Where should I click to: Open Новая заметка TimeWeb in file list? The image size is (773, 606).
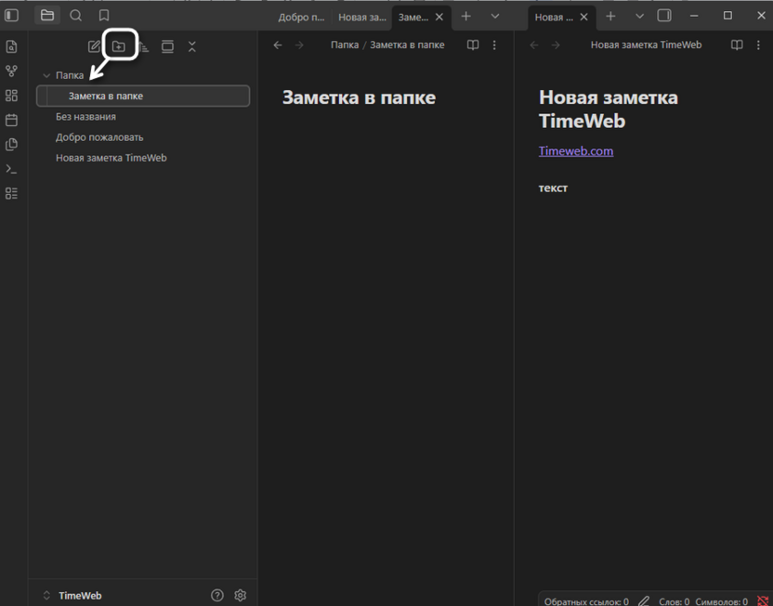tap(111, 158)
